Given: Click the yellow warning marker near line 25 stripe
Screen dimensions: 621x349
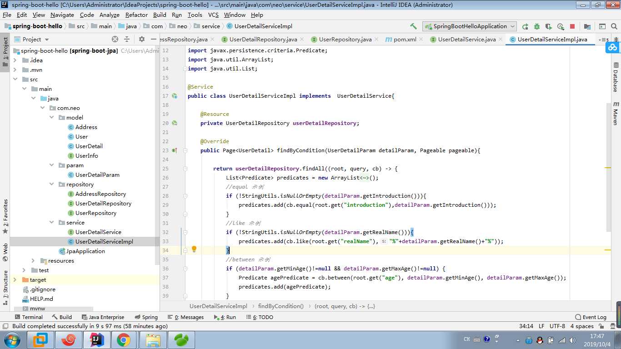Looking at the screenshot, I should click(x=608, y=168).
